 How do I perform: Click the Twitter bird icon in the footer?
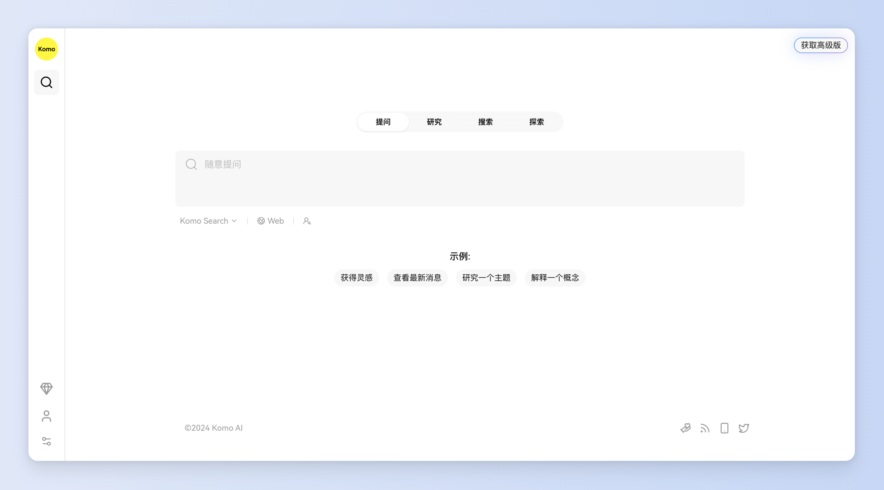(x=744, y=428)
